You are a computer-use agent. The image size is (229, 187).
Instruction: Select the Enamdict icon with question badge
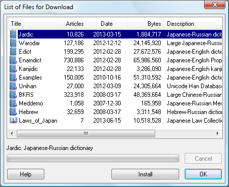click(x=13, y=60)
